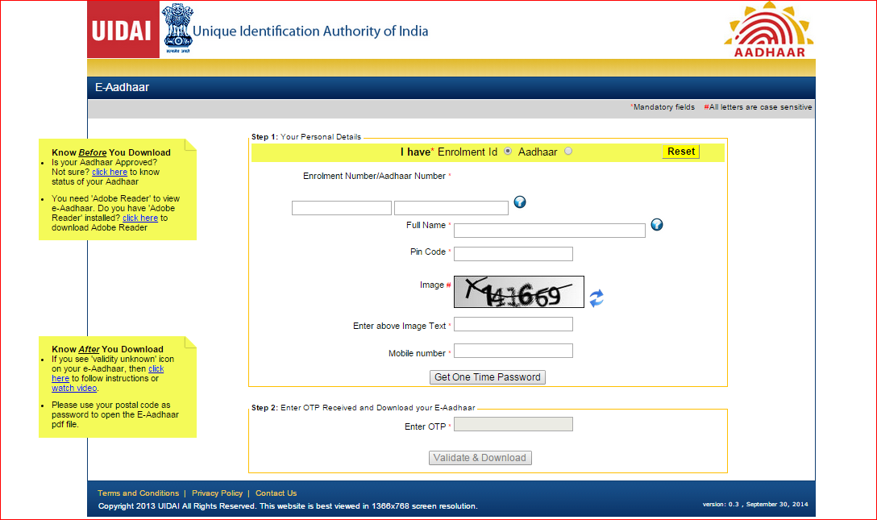Open Privacy Policy link
This screenshot has height=520, width=877.
point(217,493)
